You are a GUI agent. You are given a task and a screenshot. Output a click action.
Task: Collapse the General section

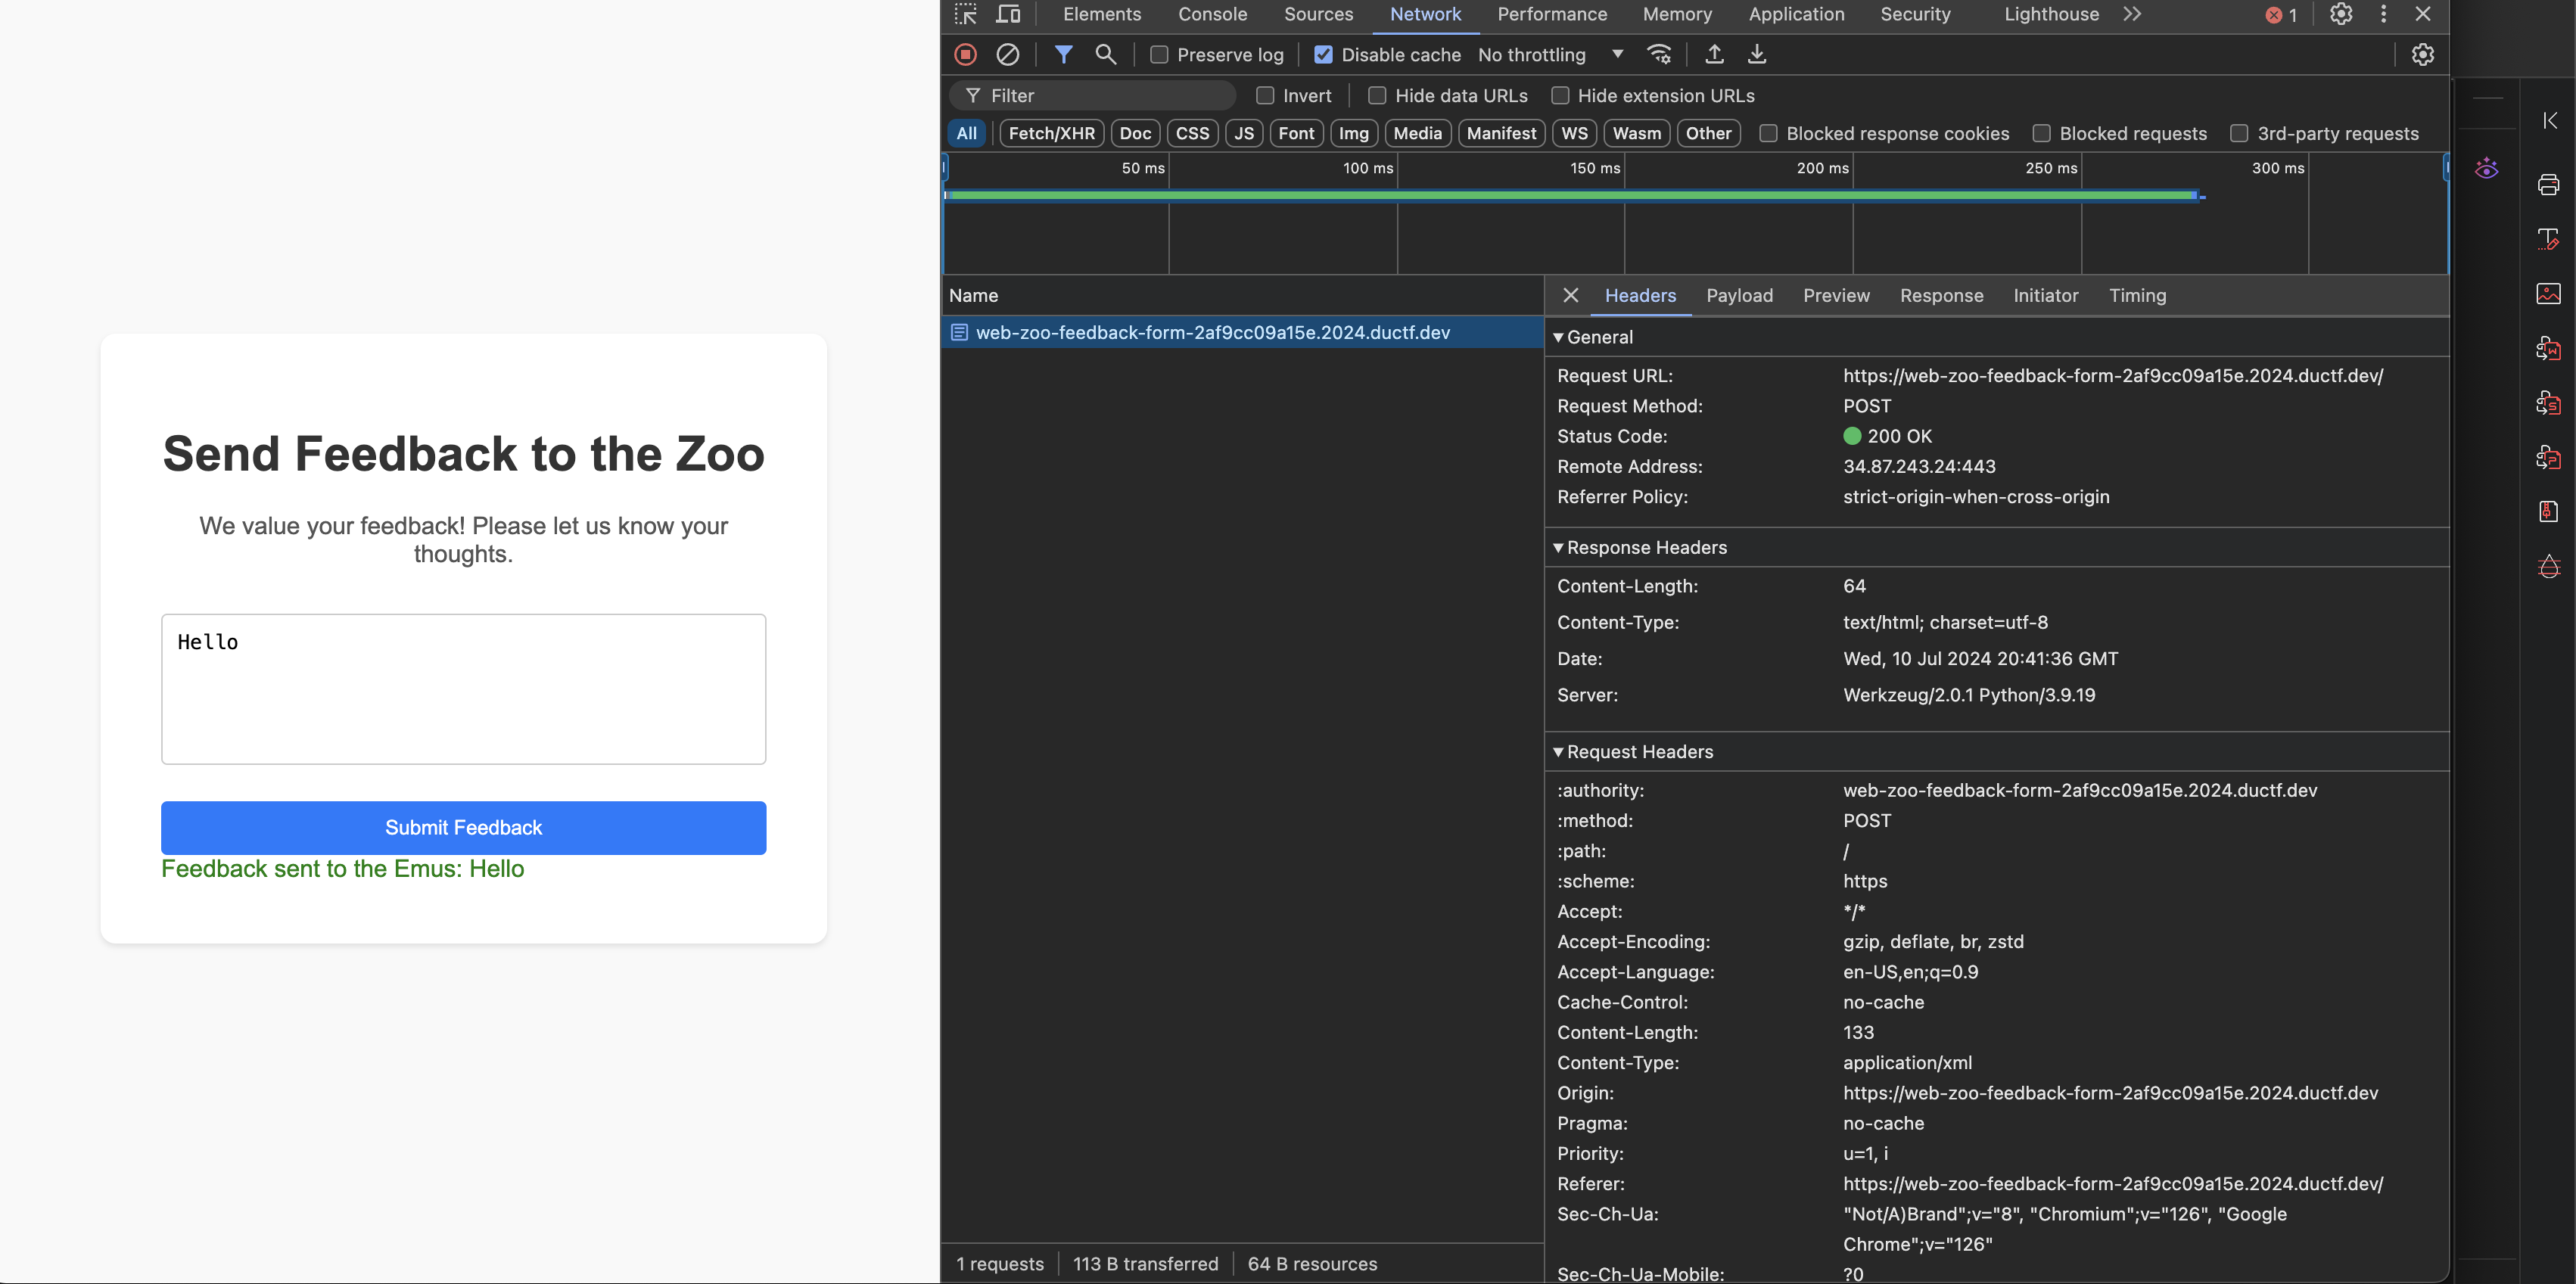1558,338
